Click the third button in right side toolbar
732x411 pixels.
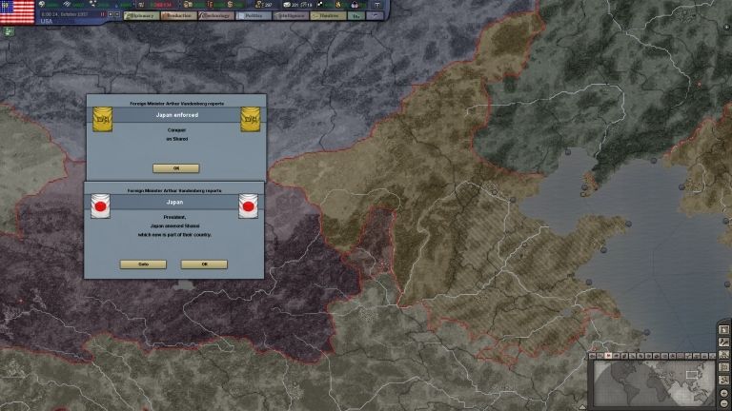point(724,355)
